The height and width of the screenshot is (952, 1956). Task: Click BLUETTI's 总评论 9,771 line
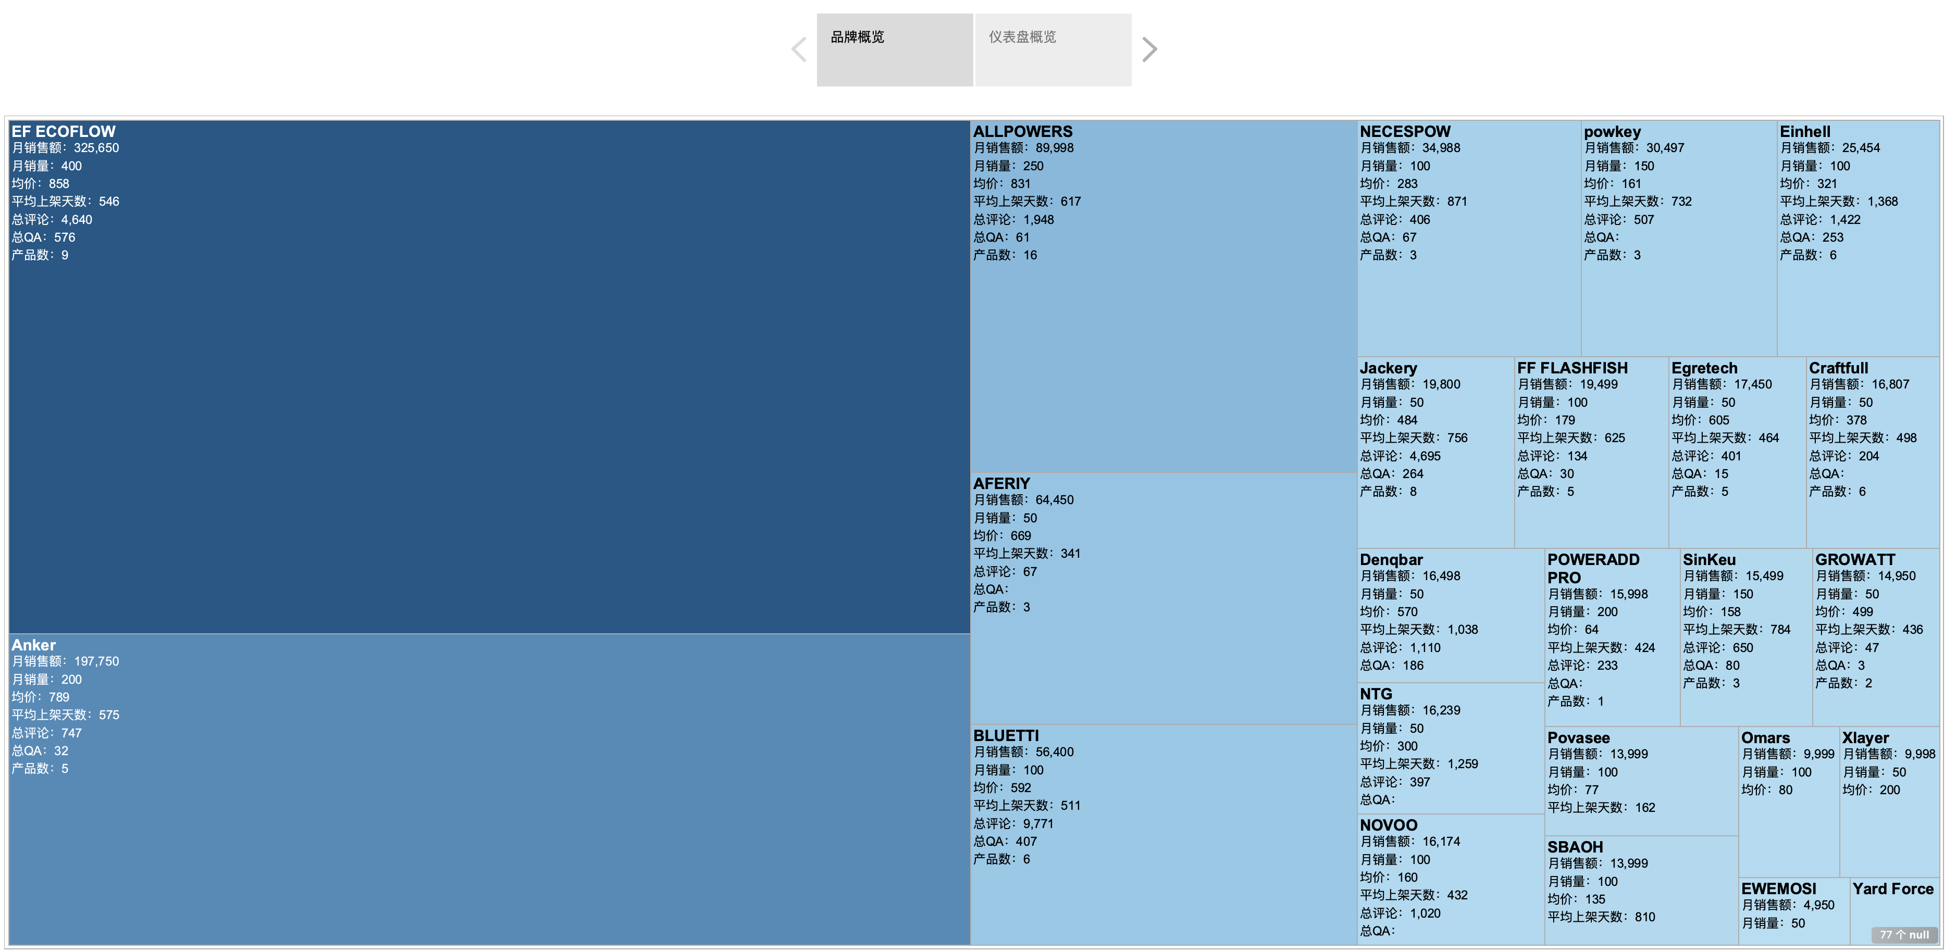(x=1013, y=824)
